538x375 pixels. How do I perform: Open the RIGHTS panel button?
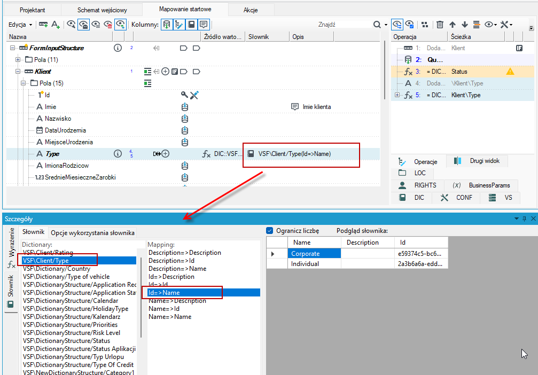pyautogui.click(x=418, y=185)
